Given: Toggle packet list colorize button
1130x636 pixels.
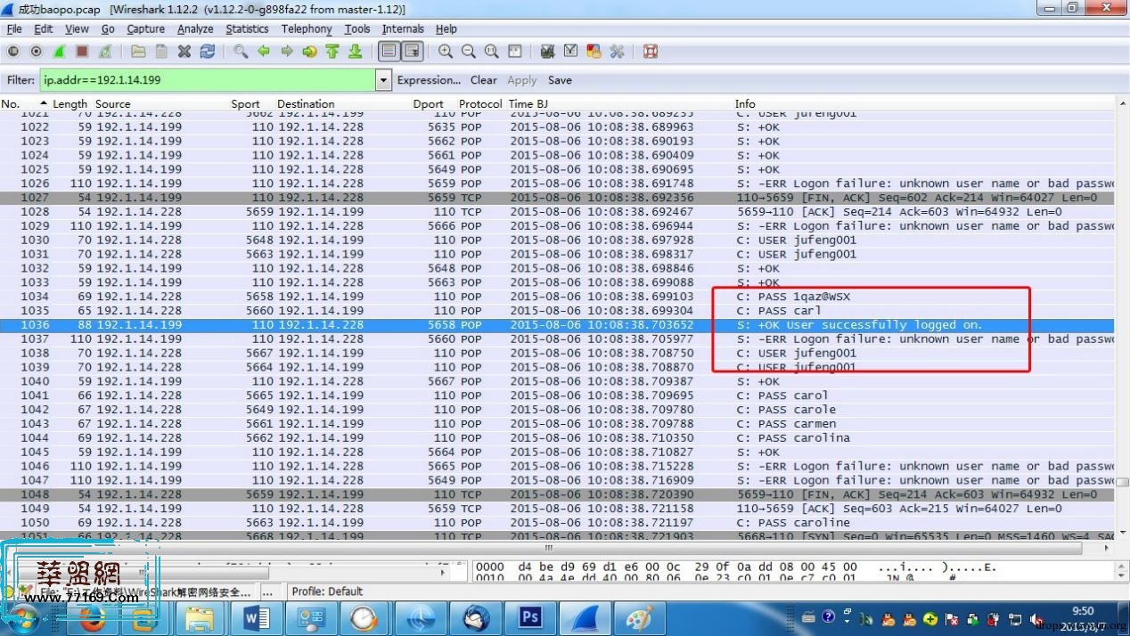Looking at the screenshot, I should 389,52.
